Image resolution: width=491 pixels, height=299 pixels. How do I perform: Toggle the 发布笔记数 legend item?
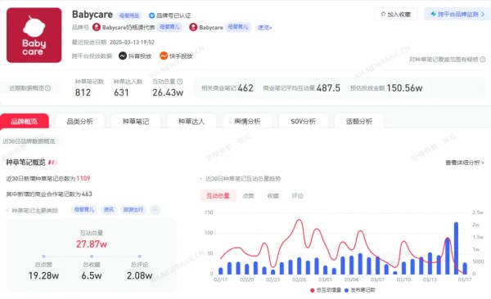359,290
